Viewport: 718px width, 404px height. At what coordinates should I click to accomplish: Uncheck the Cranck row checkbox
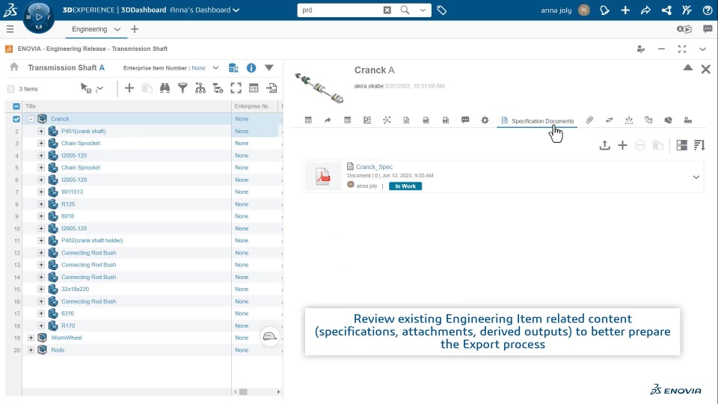16,119
